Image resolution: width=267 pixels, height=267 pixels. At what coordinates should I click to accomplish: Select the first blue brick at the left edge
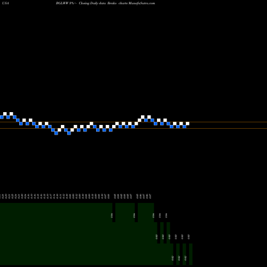[x=2, y=117]
